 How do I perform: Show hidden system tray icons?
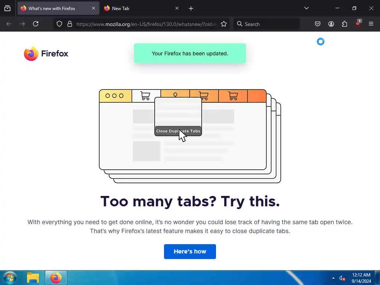(334, 278)
